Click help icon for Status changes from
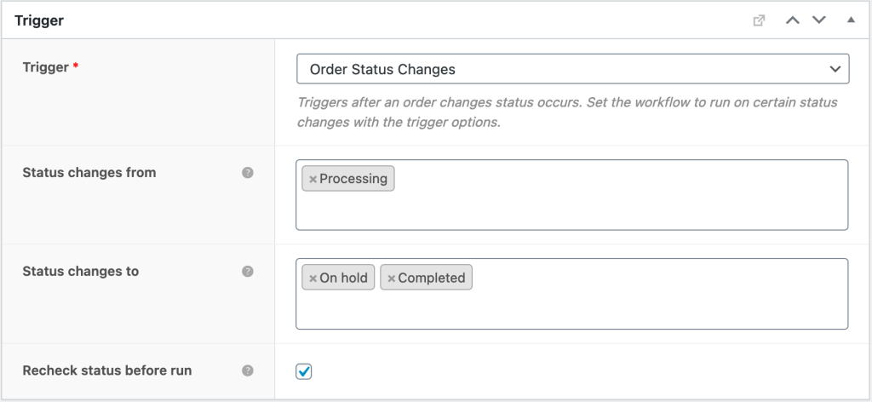The width and height of the screenshot is (872, 402). coord(248,173)
